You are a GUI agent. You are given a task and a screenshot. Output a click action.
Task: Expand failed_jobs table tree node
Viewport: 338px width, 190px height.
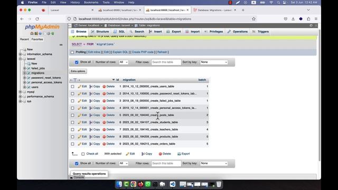pos(25,68)
